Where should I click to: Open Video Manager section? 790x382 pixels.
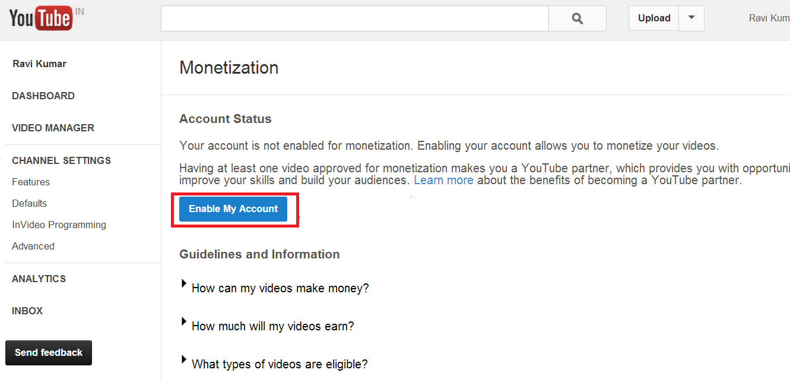[53, 128]
